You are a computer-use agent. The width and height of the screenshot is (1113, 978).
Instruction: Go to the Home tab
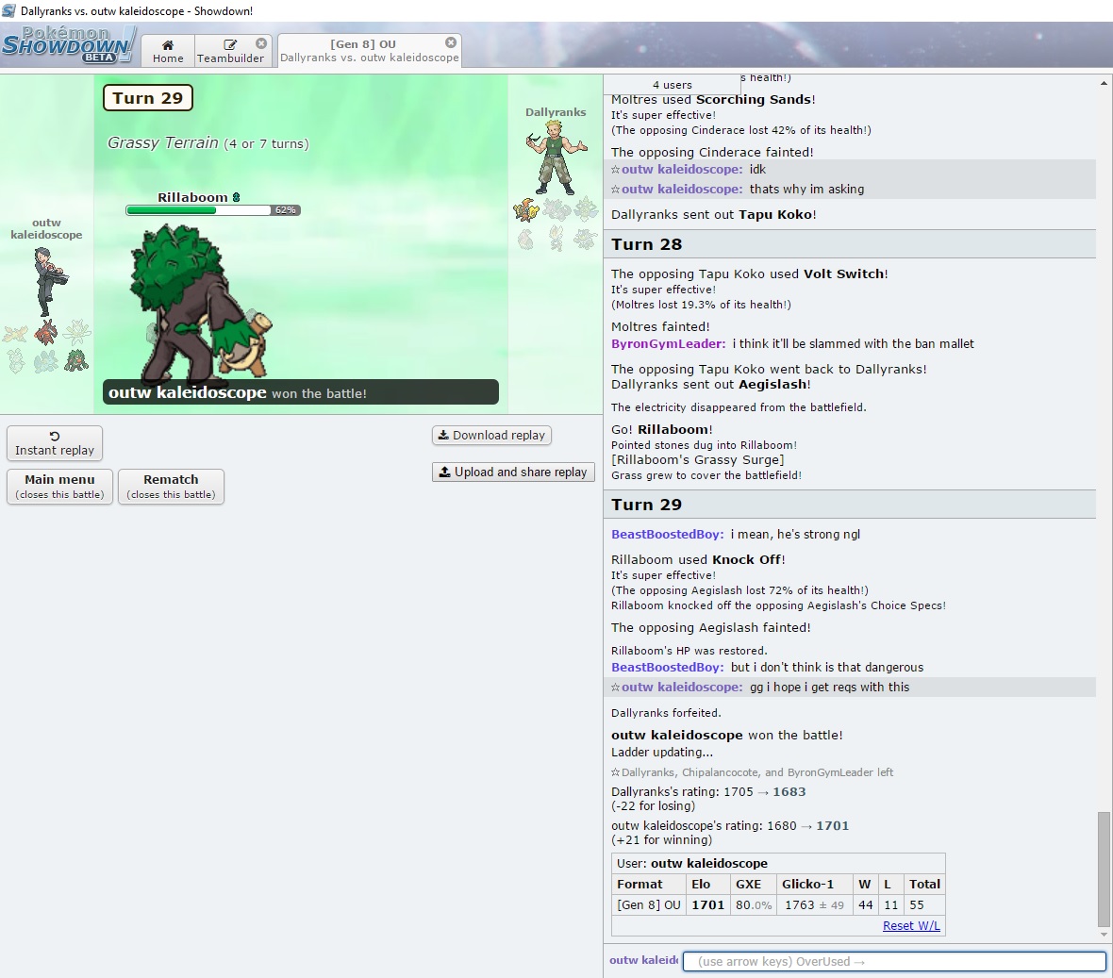[x=168, y=51]
